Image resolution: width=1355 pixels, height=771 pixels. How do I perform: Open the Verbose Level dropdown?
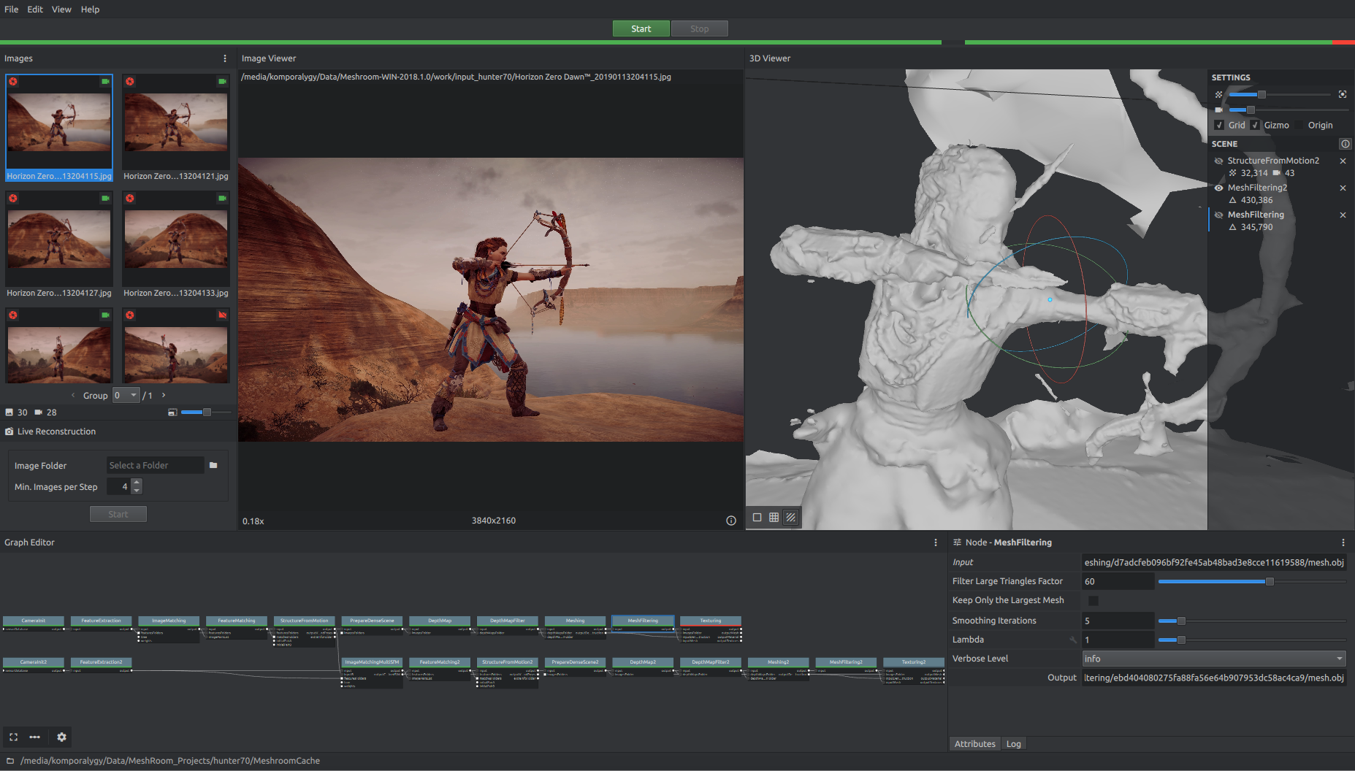point(1214,659)
